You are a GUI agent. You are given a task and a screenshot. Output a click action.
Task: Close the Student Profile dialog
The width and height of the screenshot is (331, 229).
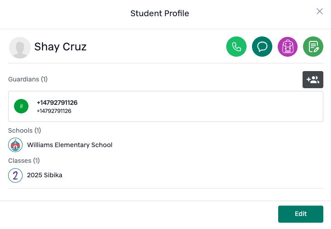(x=320, y=11)
